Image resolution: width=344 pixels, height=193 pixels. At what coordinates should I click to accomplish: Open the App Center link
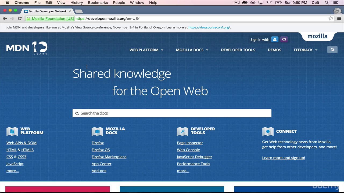tap(101, 164)
